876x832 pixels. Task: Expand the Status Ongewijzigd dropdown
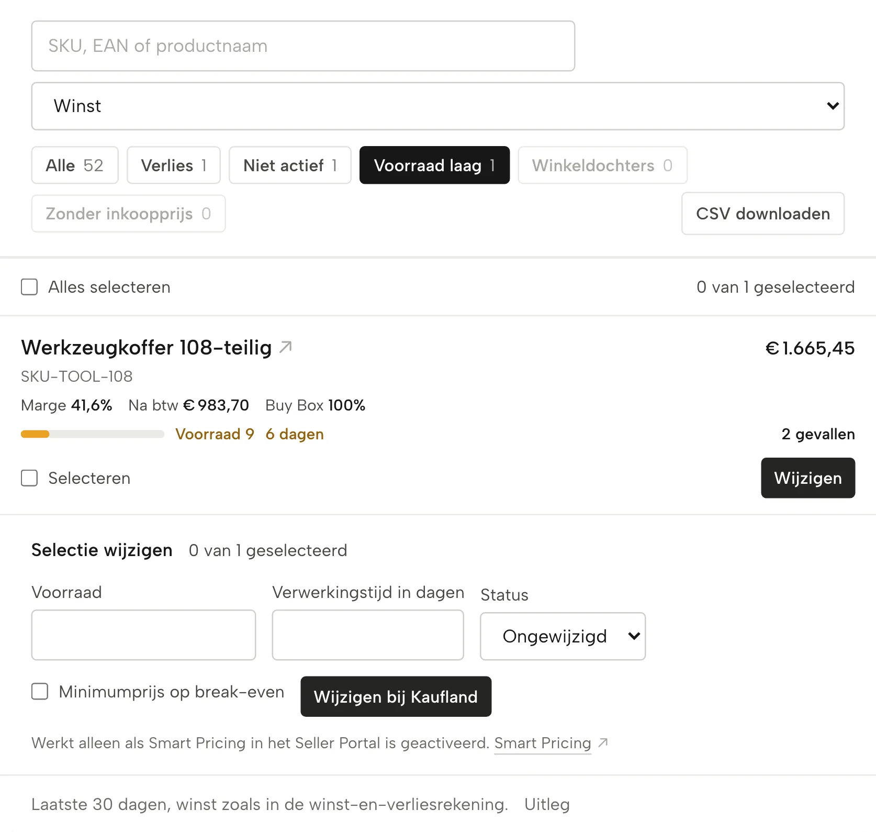pos(563,636)
